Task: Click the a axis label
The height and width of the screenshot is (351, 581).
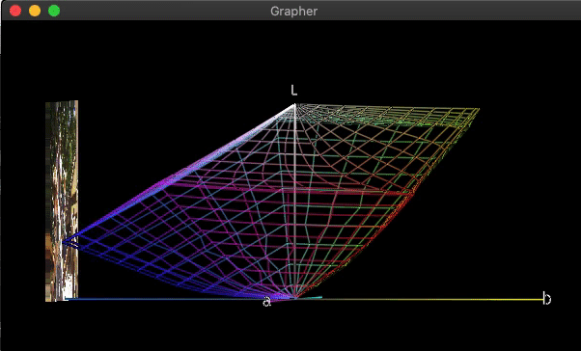Action: pos(266,302)
